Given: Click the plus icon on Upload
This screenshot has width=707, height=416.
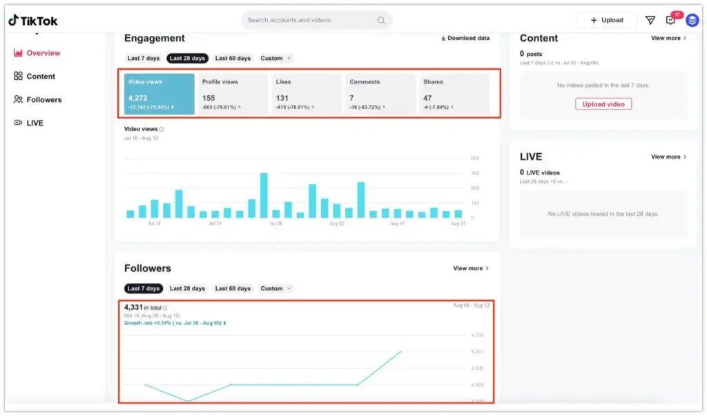Looking at the screenshot, I should 594,20.
